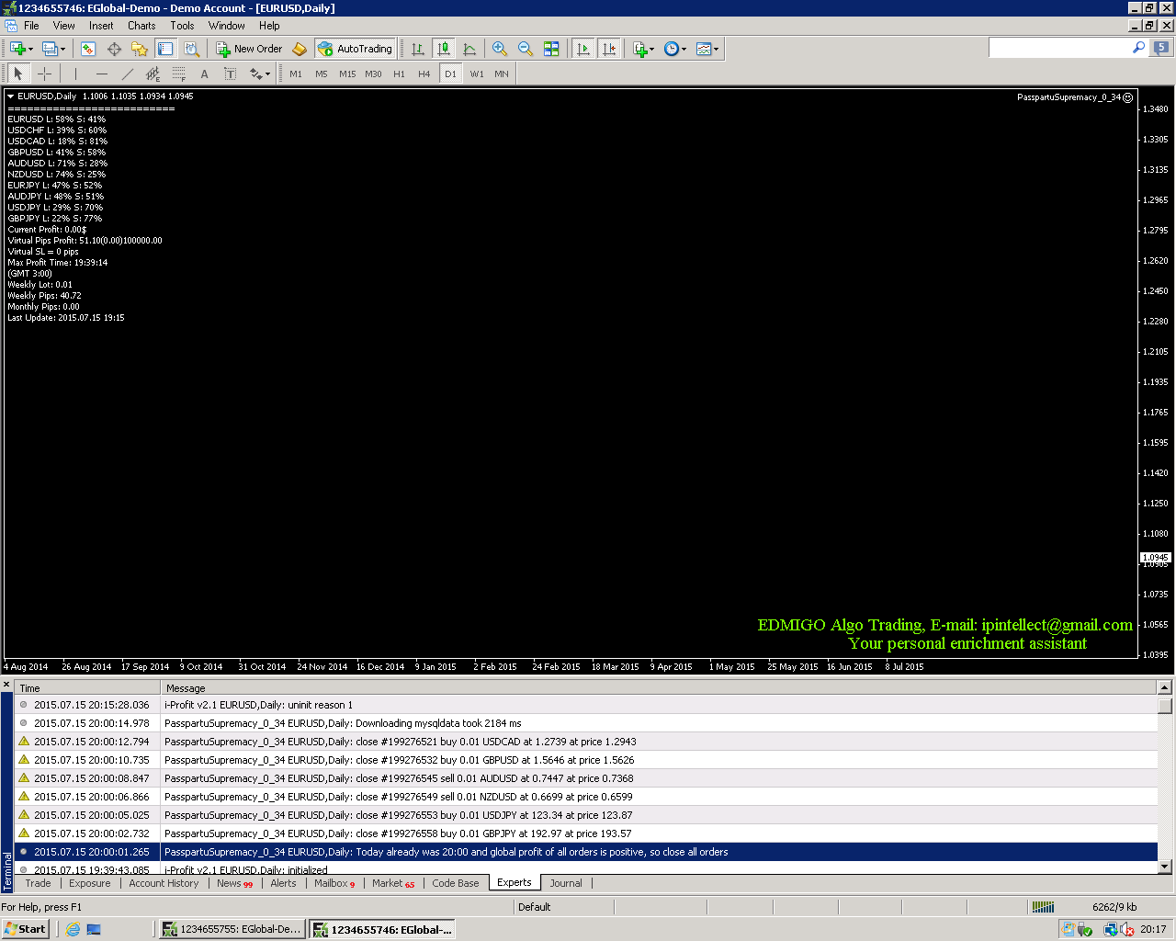Image resolution: width=1176 pixels, height=941 pixels.
Task: Open the Charts menu
Action: click(x=141, y=26)
